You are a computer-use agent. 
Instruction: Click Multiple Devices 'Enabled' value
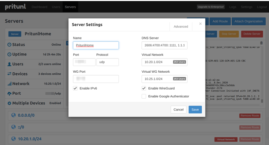(55, 103)
